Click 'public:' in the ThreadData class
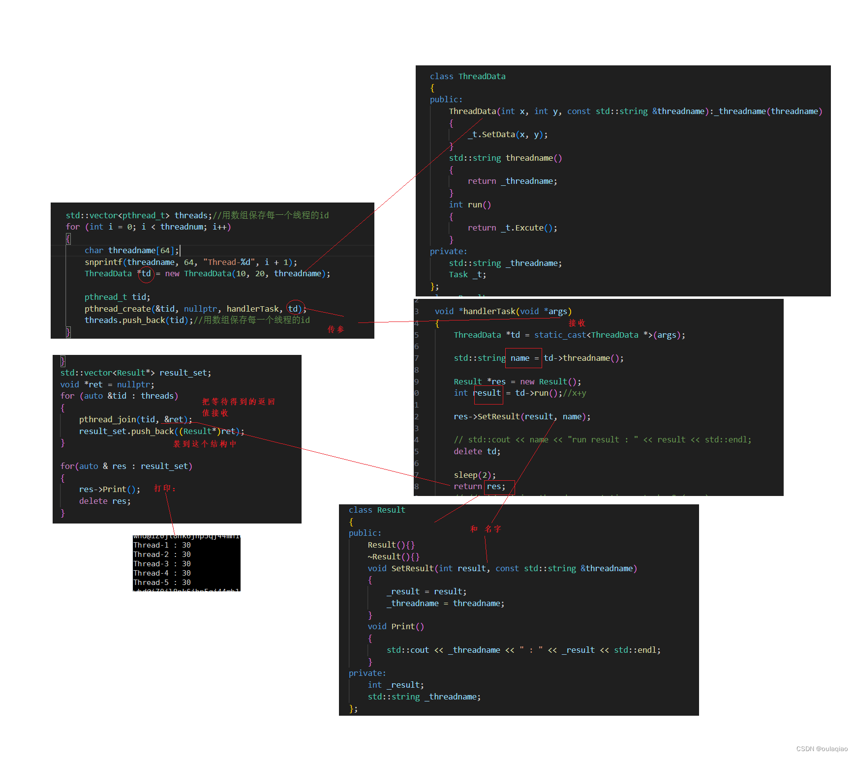This screenshot has height=757, width=855. (446, 99)
